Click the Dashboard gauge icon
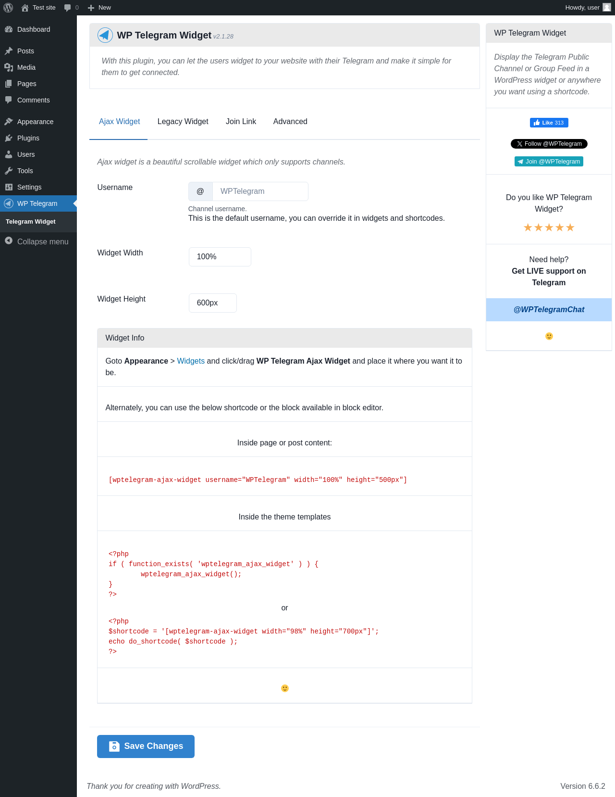615x797 pixels. (x=9, y=29)
